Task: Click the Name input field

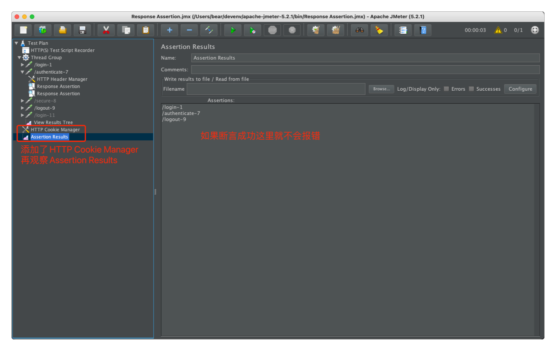Action: 365,58
